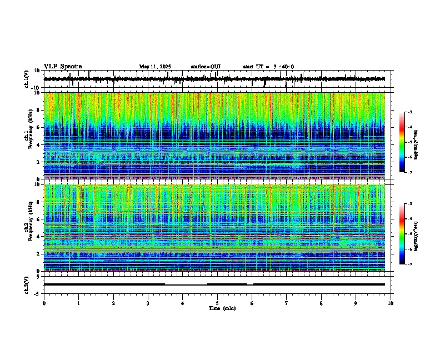The width and height of the screenshot is (440, 340).
Task: Click time axis tick label "0"
Action: 44,303
